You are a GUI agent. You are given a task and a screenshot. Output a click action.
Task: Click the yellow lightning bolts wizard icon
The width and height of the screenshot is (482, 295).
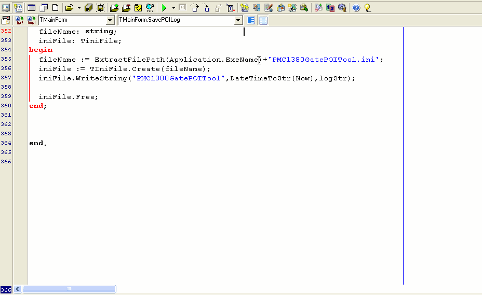tap(245, 8)
